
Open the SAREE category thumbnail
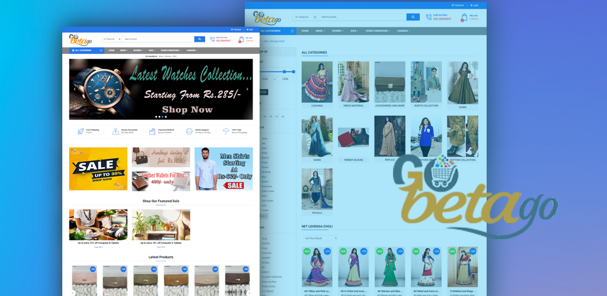[317, 136]
